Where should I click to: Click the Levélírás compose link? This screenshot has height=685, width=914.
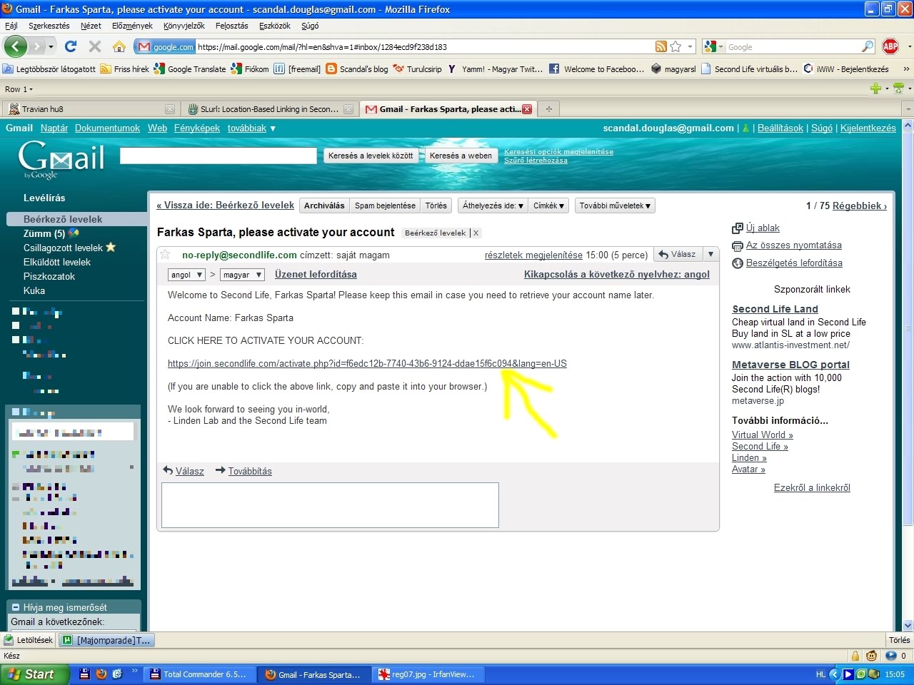[44, 198]
